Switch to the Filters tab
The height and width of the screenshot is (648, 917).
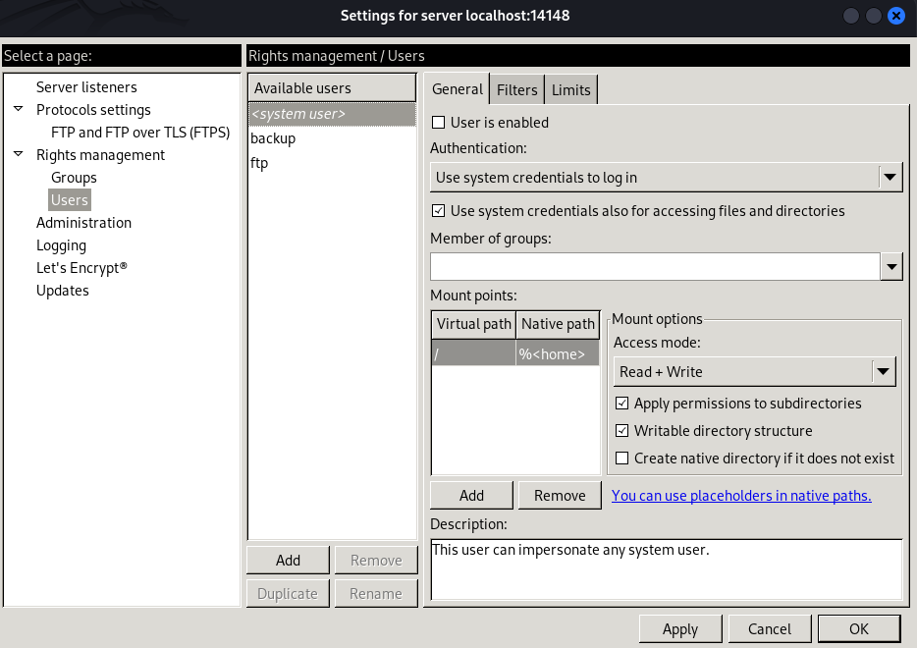(517, 90)
